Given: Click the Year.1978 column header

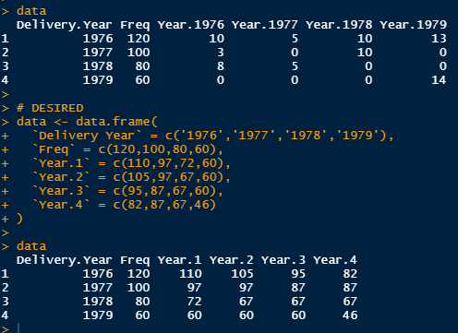Looking at the screenshot, I should click(x=339, y=25).
